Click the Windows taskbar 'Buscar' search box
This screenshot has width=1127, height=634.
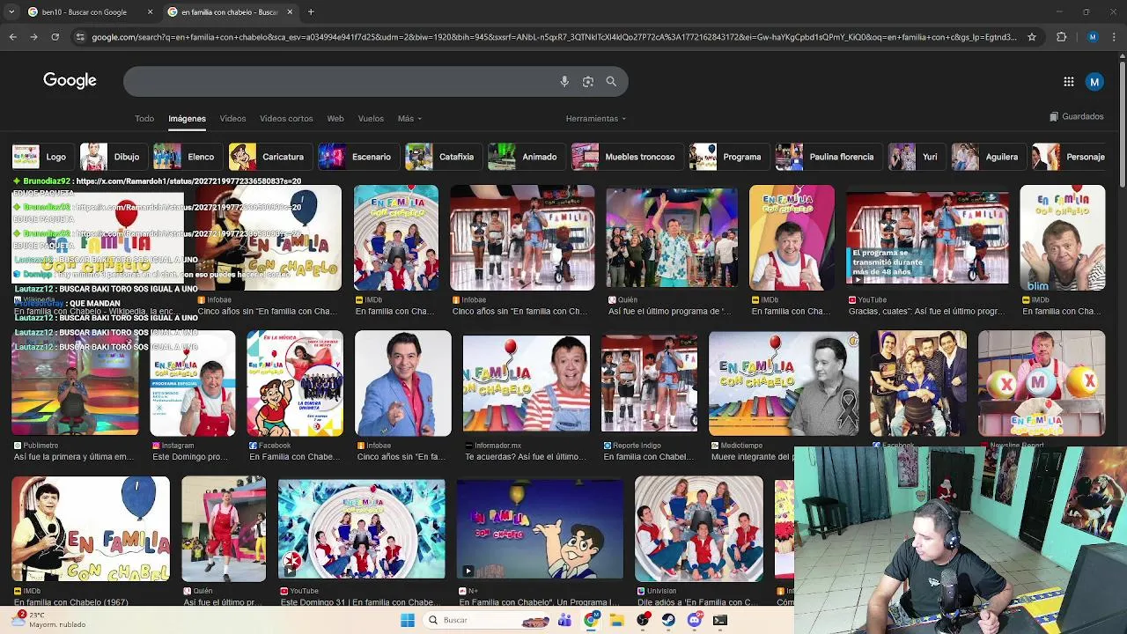[x=487, y=620]
